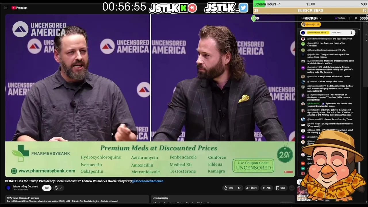Click the right speaker video frame
This screenshot has width=368, height=207.
(223, 78)
